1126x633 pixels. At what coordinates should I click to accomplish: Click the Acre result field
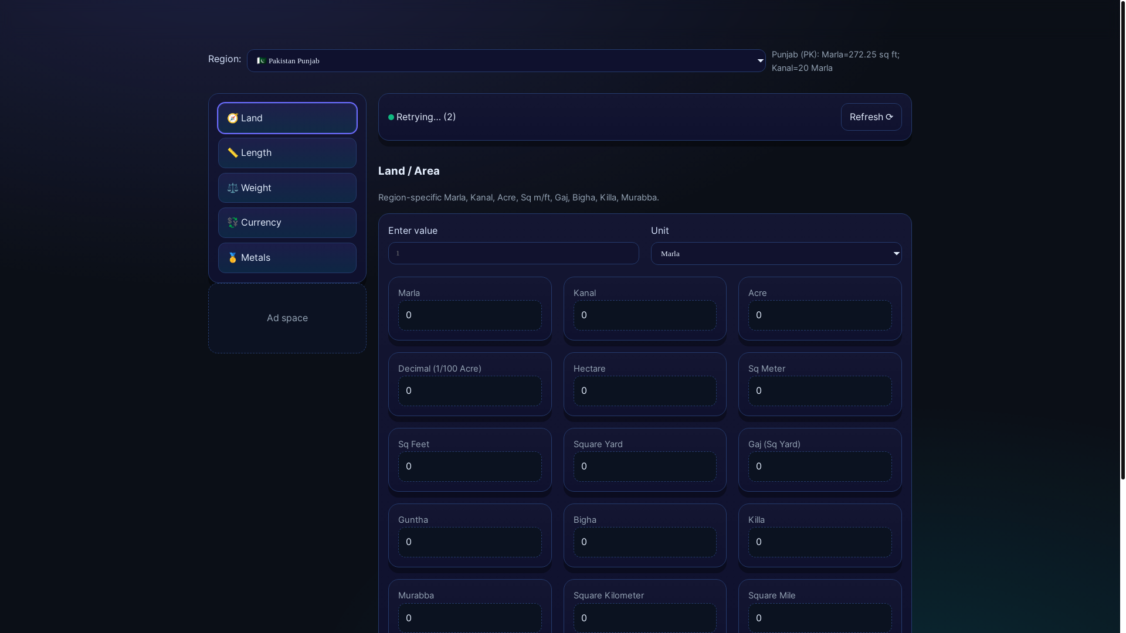820,315
